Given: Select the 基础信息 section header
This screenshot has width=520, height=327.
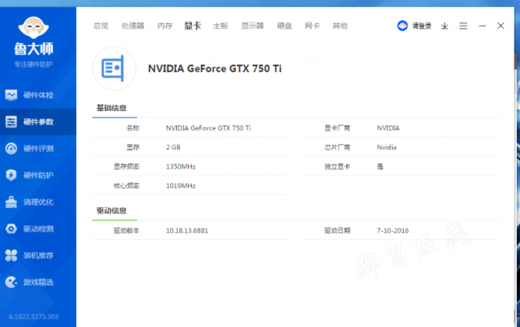Looking at the screenshot, I should tap(111, 108).
